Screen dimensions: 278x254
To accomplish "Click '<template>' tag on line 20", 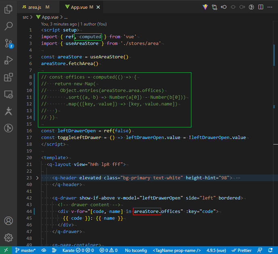I will pos(55,158).
